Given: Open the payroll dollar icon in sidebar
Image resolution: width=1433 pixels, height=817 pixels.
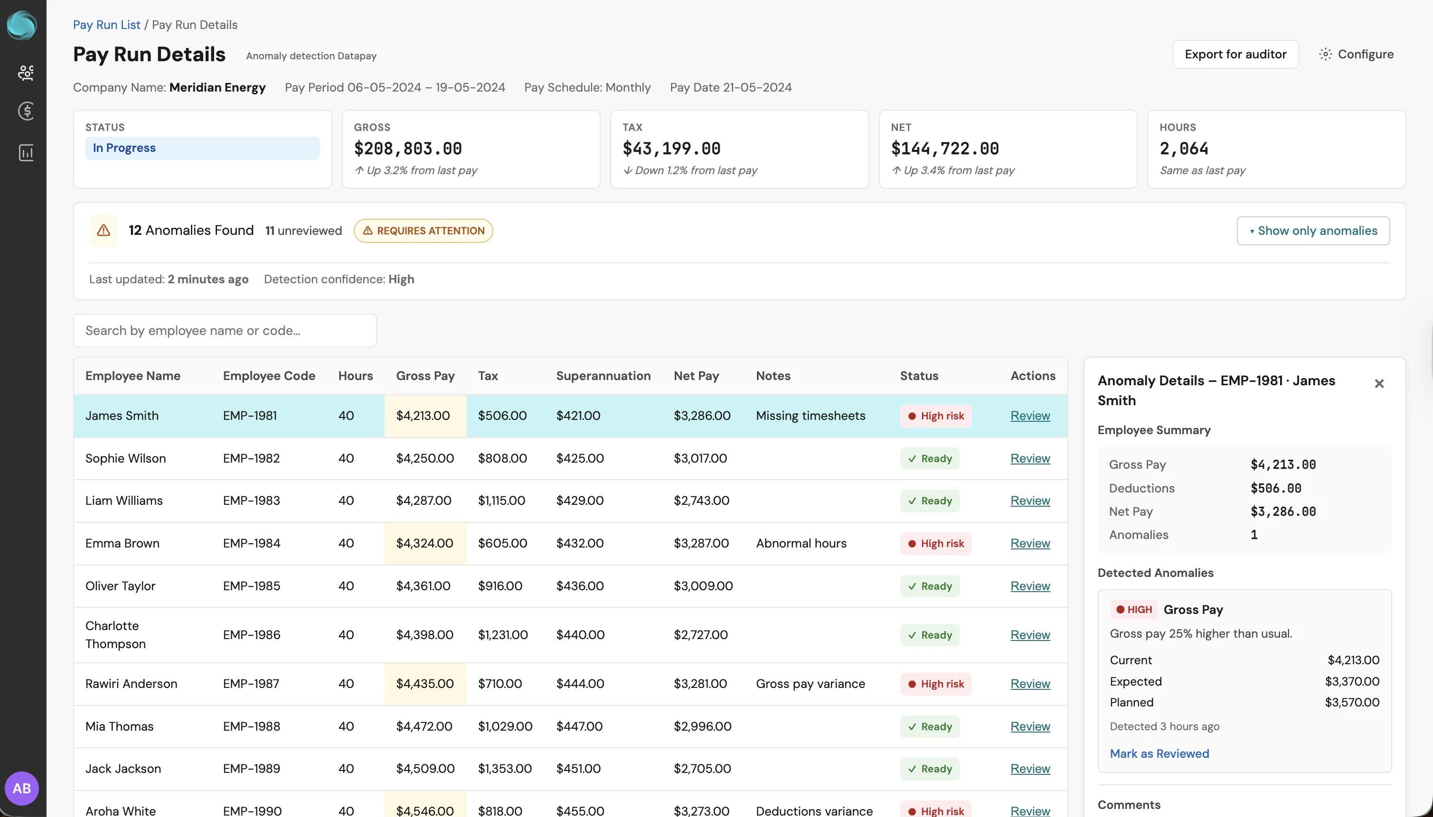Looking at the screenshot, I should pyautogui.click(x=26, y=111).
